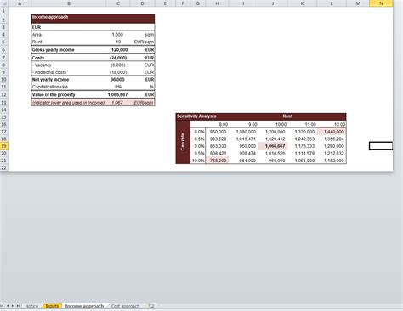Screen dimensions: 403x311
Task: Select column J header
Action: tap(273, 3)
